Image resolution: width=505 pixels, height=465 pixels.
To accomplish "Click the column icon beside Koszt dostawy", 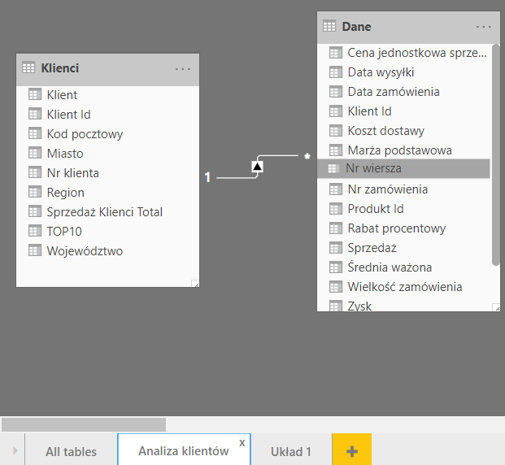I will [x=335, y=131].
